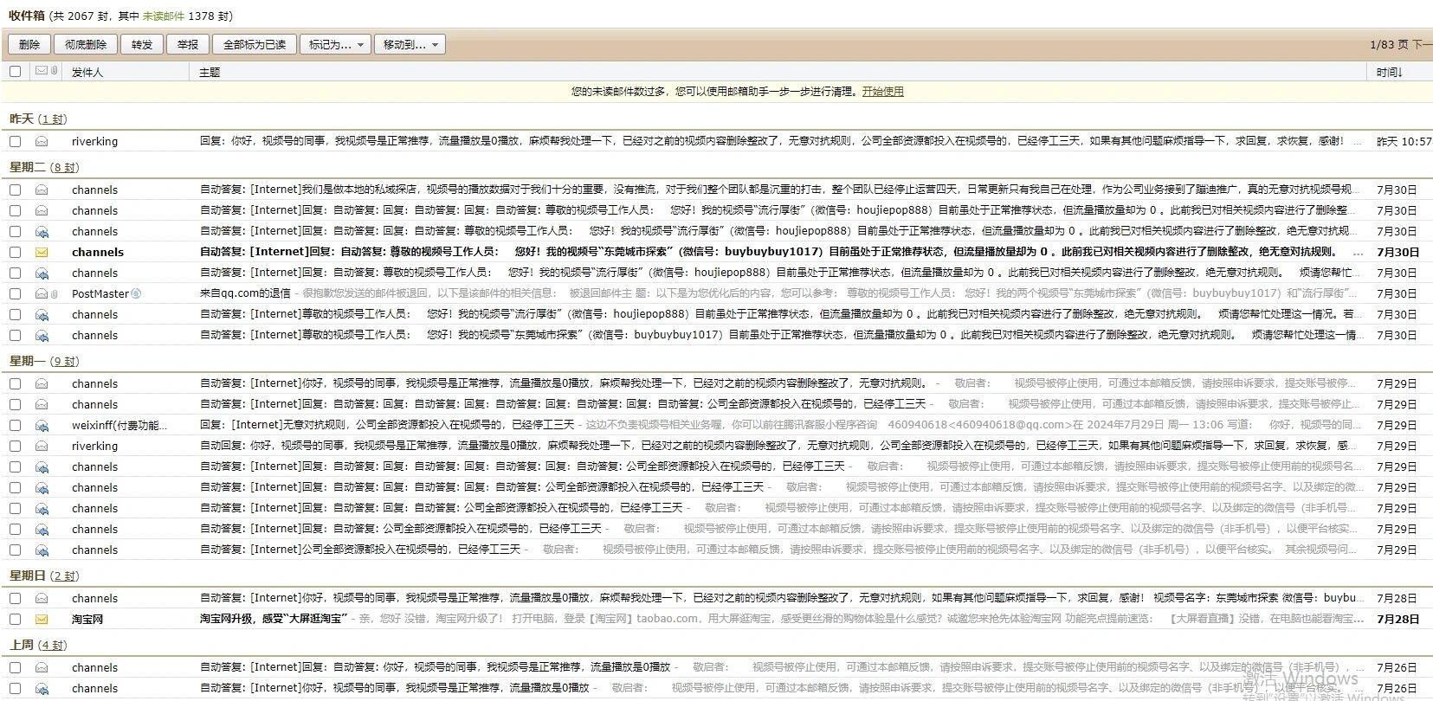Click the envelope icon on the weixinff row
This screenshot has width=1433, height=701.
click(x=42, y=425)
